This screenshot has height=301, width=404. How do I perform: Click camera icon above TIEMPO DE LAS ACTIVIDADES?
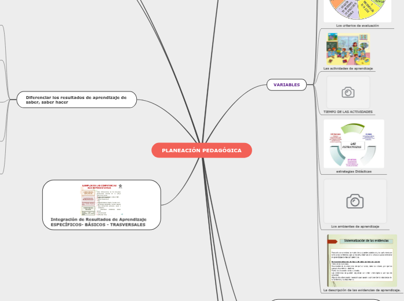pyautogui.click(x=348, y=93)
